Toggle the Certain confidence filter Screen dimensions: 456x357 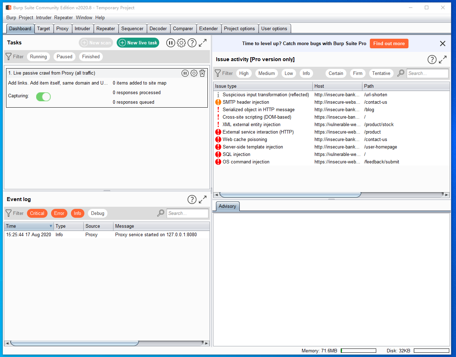coord(336,73)
